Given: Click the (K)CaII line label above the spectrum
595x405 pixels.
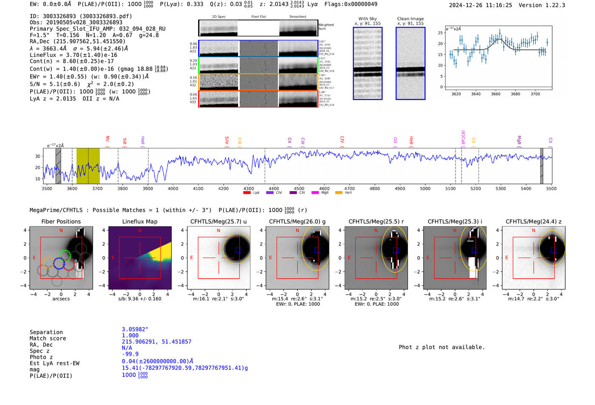Looking at the screenshot, I should [463, 138].
